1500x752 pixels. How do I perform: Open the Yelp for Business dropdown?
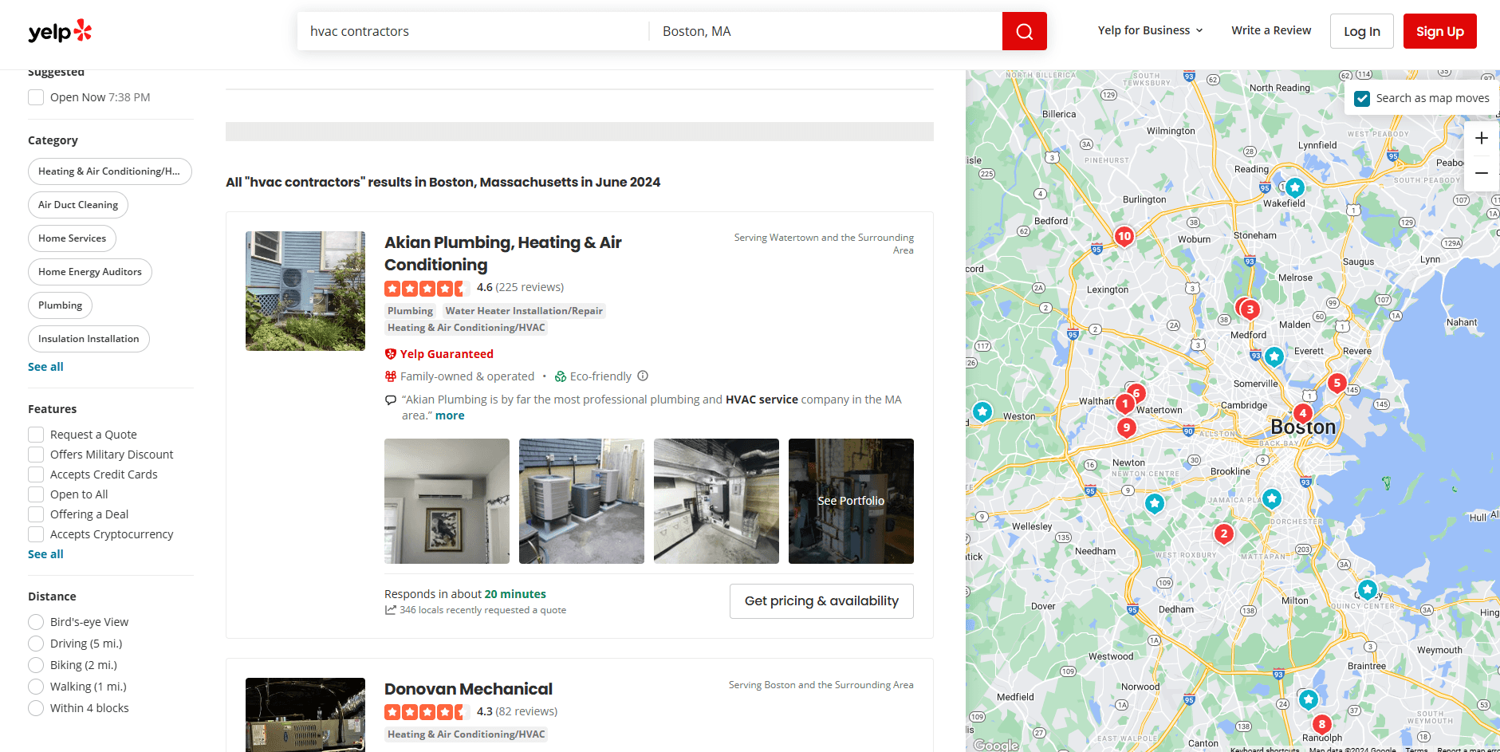click(1150, 30)
